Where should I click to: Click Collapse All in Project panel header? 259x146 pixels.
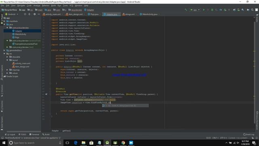(30, 14)
